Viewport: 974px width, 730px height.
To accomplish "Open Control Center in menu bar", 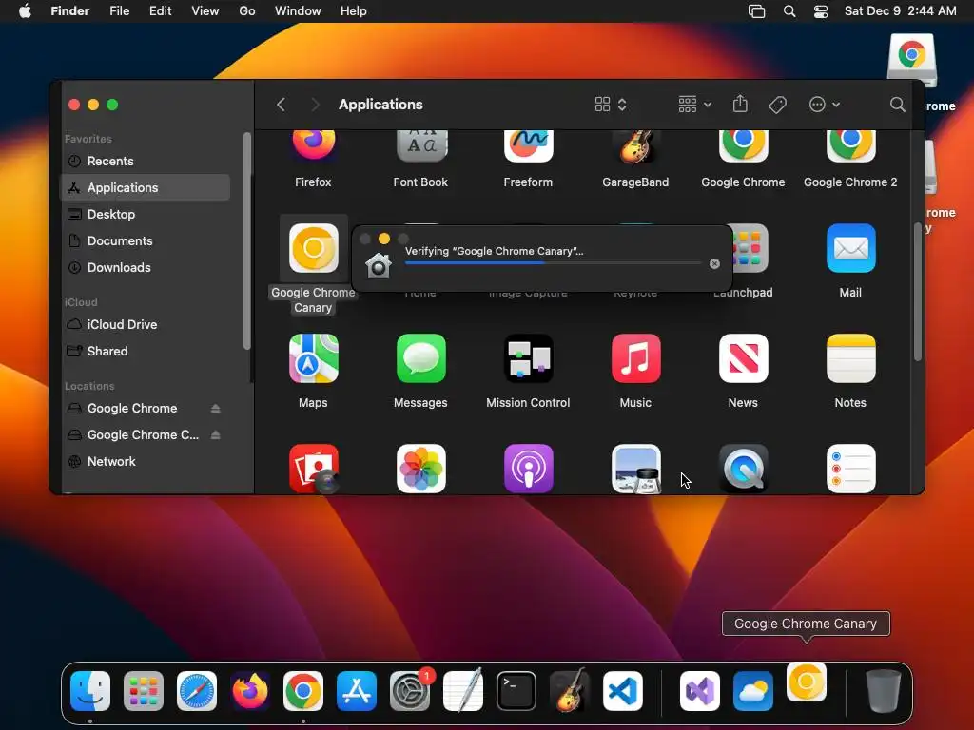I will point(821,11).
